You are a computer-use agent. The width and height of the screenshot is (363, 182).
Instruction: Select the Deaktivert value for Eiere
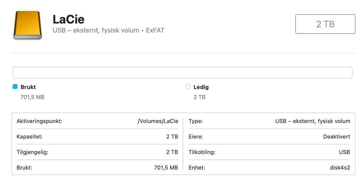click(x=337, y=137)
